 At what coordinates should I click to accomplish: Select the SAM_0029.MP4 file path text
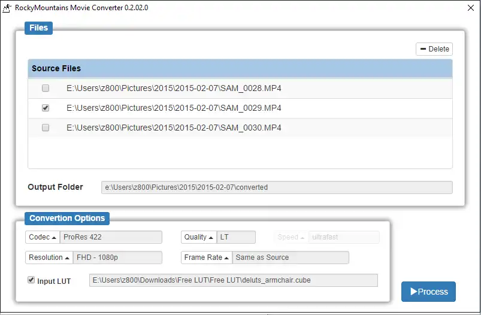(174, 108)
